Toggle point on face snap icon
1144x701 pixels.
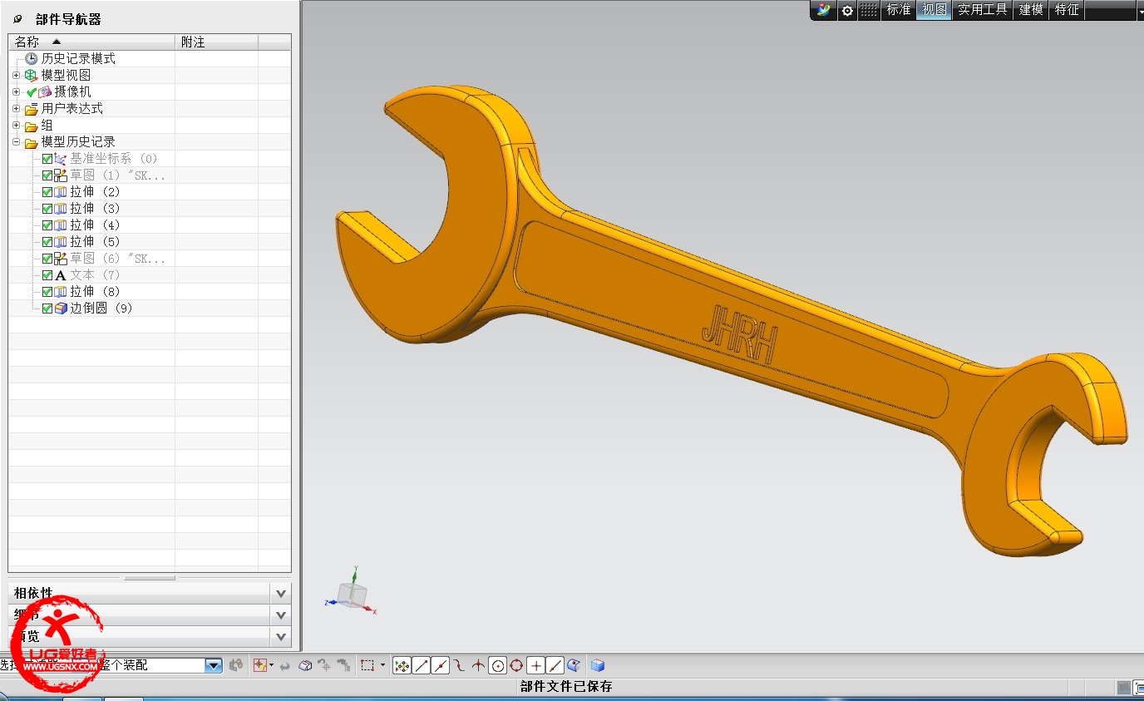[x=574, y=665]
